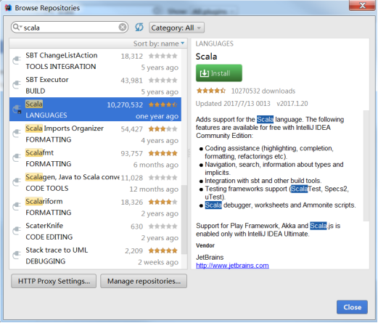This screenshot has width=378, height=323.
Task: Click the window X close button
Action: point(362,5)
